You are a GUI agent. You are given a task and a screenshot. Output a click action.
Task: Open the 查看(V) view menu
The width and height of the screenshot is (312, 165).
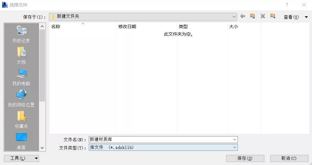coord(291,17)
